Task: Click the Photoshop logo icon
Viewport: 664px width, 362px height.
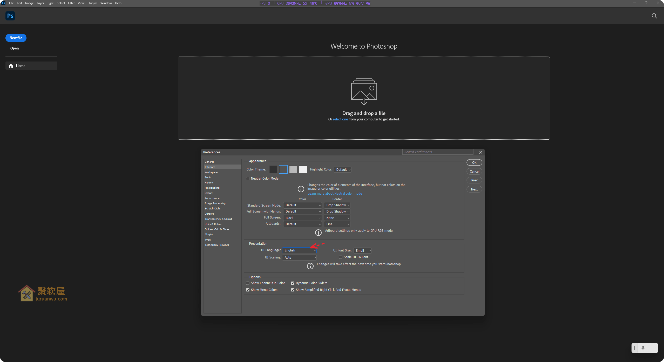Action: pos(10,16)
